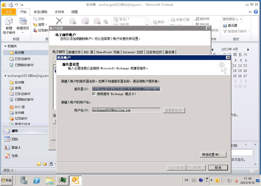The image size is (261, 186).
Task: Open PowerShell from the taskbar
Action: tap(37, 180)
